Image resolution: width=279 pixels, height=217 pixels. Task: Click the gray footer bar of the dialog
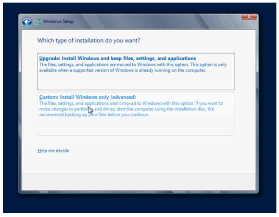tap(139, 182)
